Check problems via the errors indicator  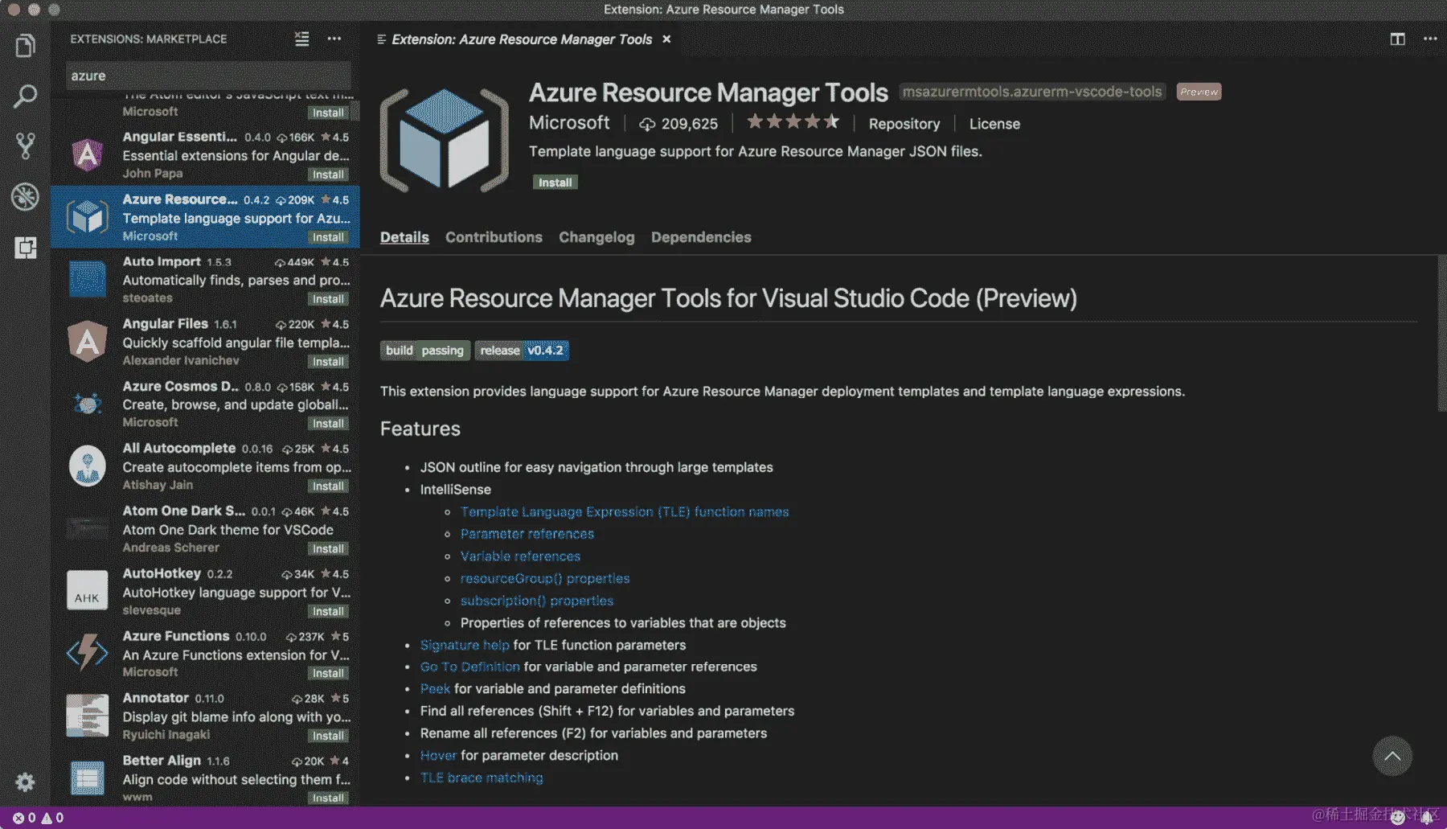26,817
